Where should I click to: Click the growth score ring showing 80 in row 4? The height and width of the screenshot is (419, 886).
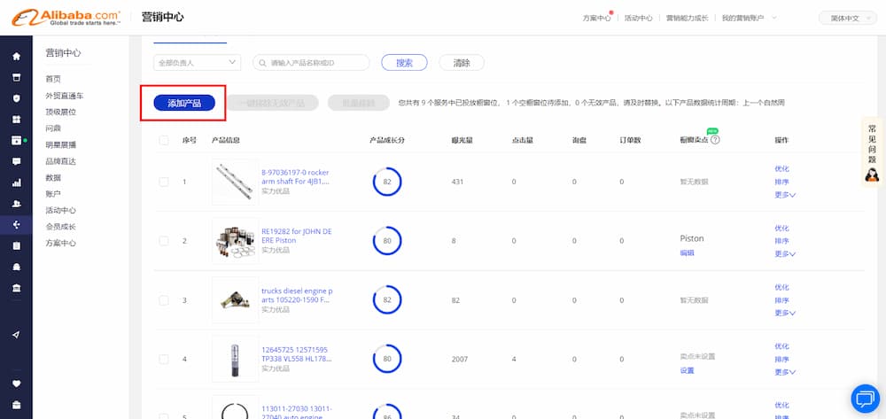click(x=387, y=359)
